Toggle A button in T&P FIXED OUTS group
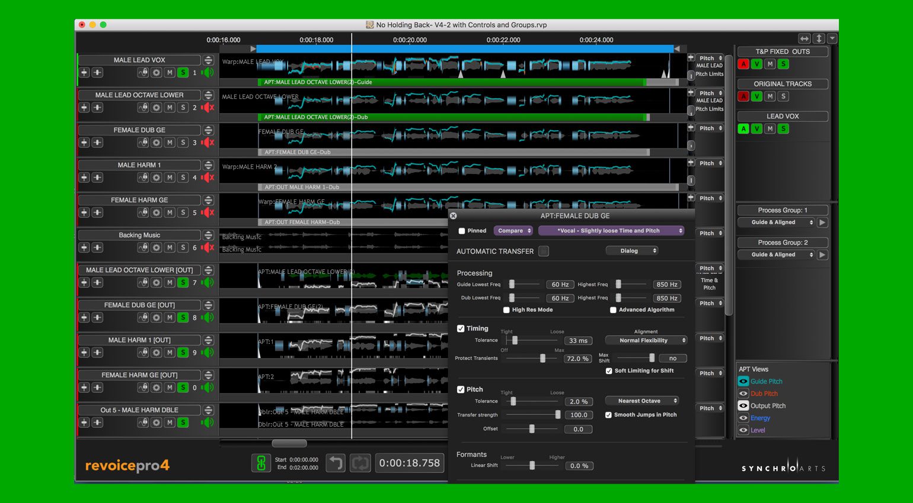The width and height of the screenshot is (913, 503). (743, 64)
